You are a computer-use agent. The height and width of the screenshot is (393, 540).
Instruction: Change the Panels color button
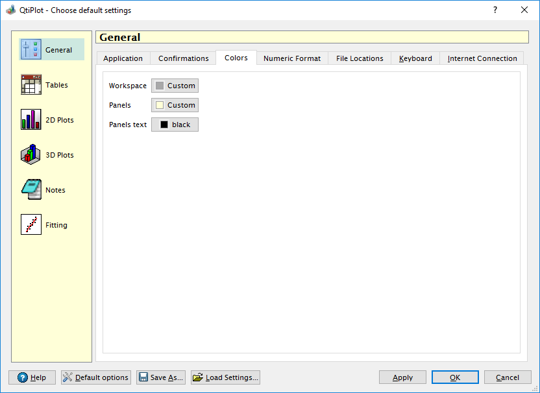[175, 105]
